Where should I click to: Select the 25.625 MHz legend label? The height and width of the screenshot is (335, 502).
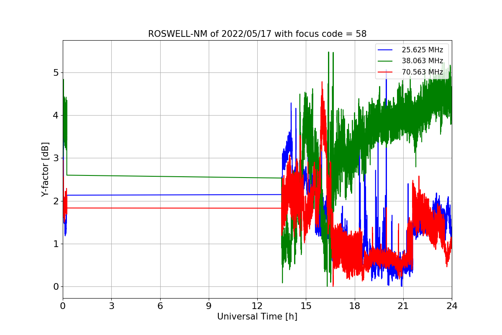point(423,50)
